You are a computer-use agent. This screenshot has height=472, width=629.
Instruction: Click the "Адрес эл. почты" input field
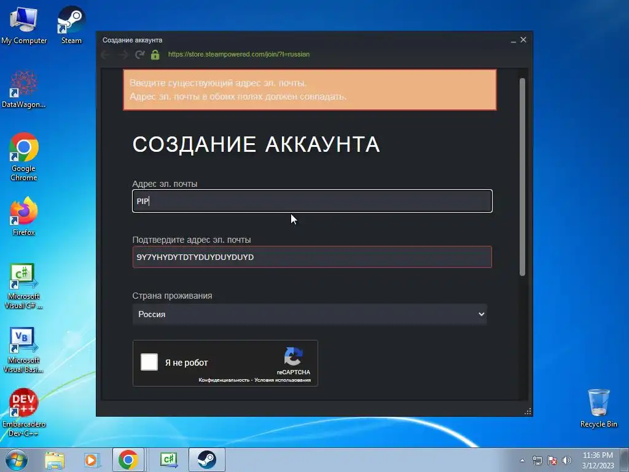[312, 201]
